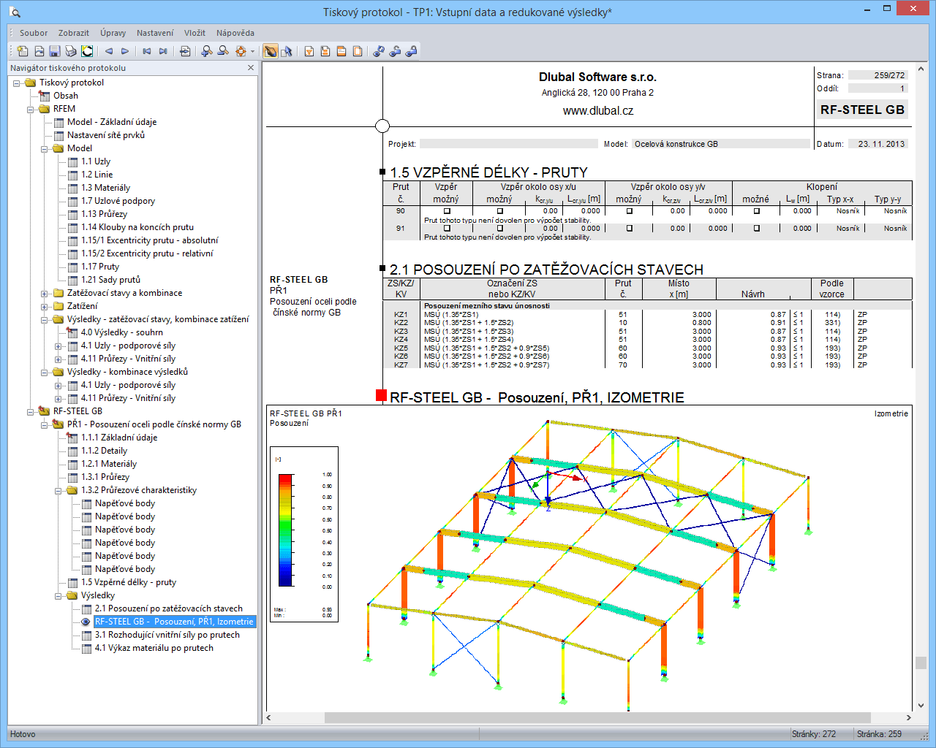Click the orange fit-view toolbar icon
The width and height of the screenshot is (936, 748).
click(241, 51)
